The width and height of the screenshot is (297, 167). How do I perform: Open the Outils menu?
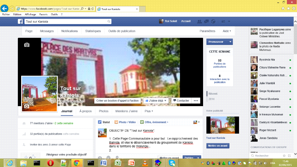[54, 14]
